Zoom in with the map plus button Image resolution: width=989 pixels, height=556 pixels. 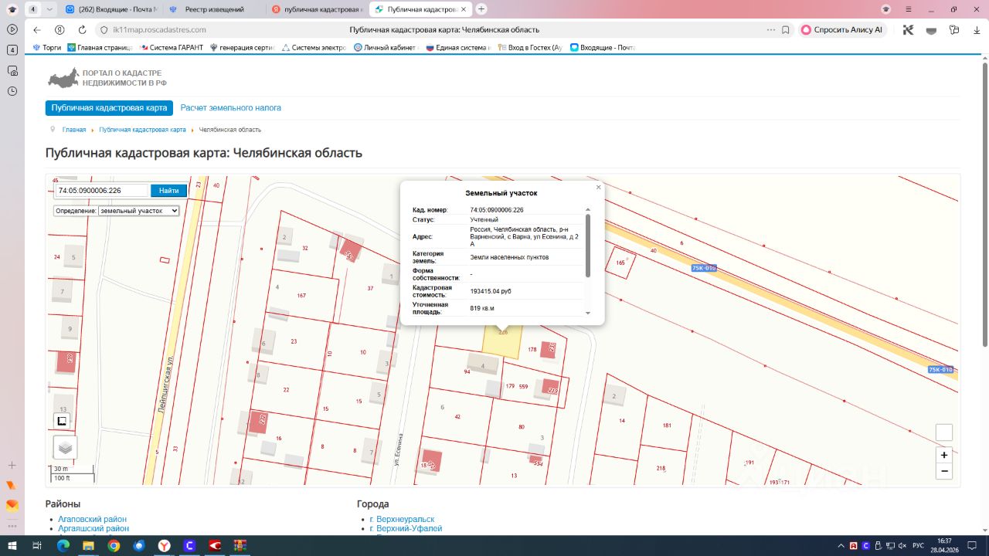tap(943, 455)
